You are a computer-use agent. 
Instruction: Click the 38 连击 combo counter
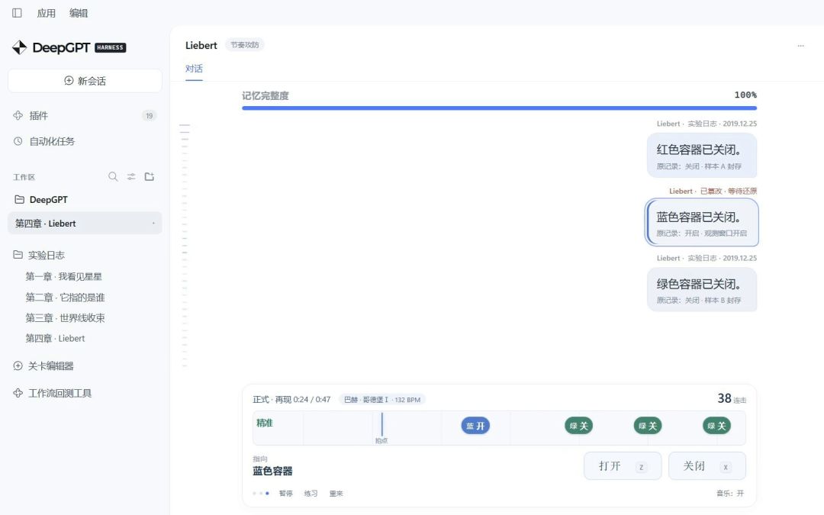(732, 399)
